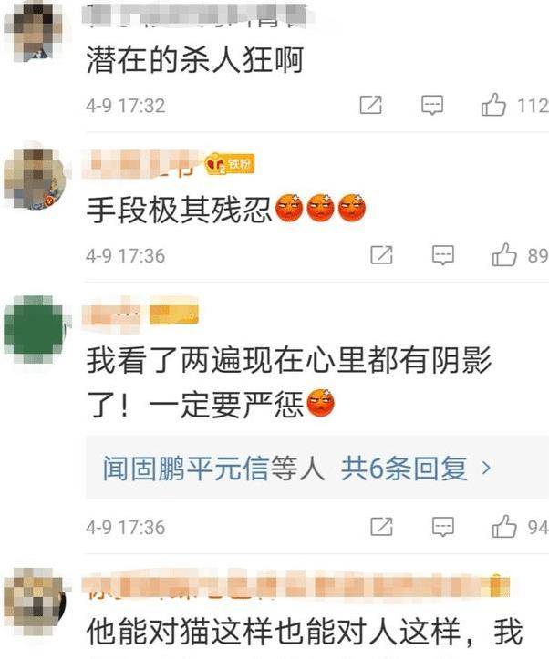
Task: Repost the 一定要严惩 comment
Action: [x=382, y=527]
